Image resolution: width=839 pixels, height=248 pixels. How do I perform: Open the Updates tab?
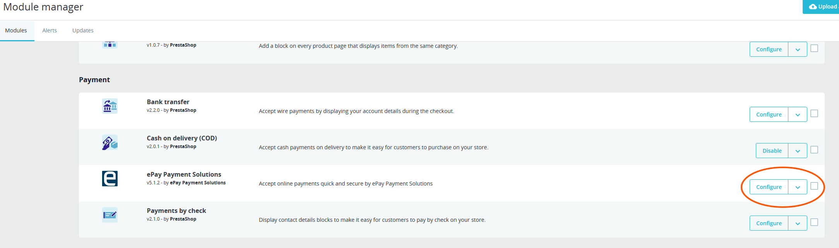coord(83,30)
